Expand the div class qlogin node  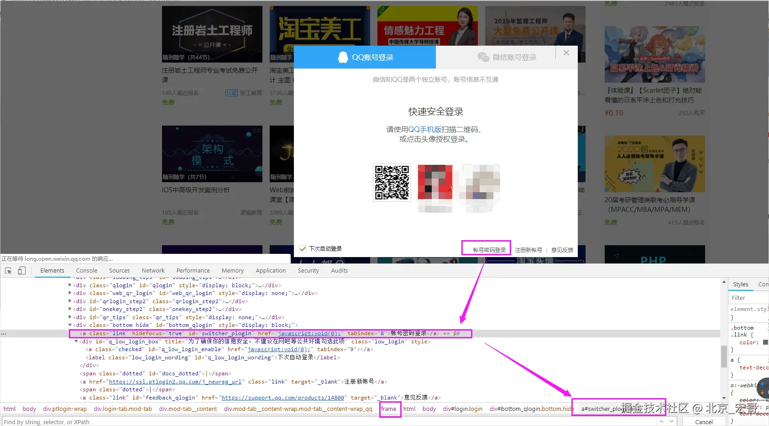tap(70, 285)
